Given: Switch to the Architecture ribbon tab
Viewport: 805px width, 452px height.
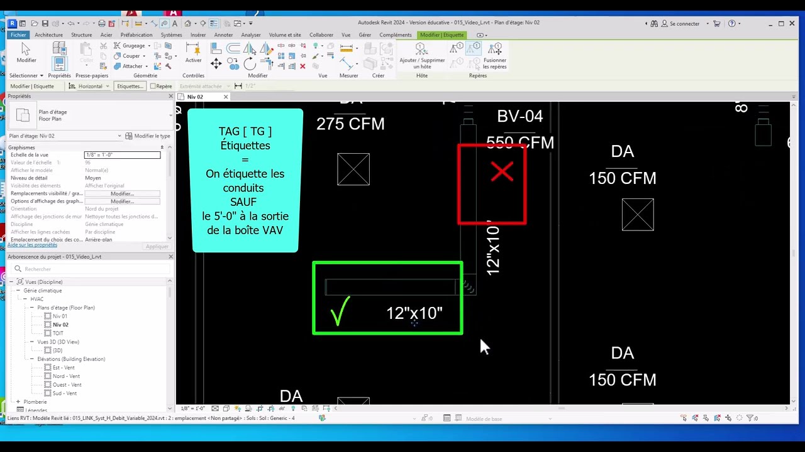Looking at the screenshot, I should coord(48,35).
